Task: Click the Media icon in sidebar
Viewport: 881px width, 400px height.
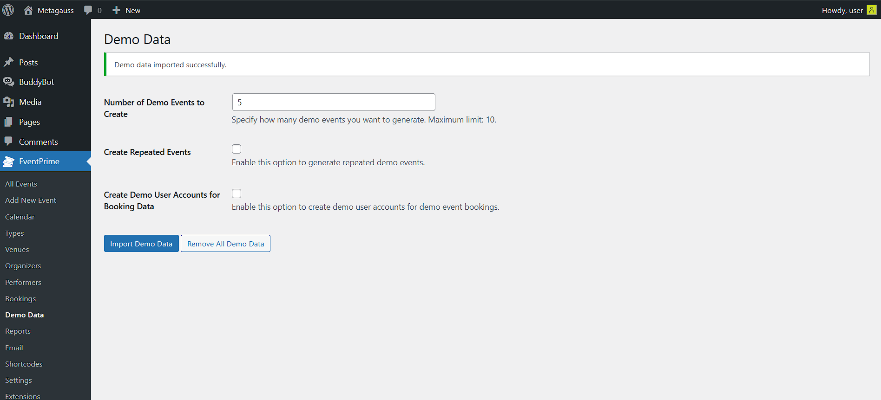Action: pyautogui.click(x=9, y=102)
